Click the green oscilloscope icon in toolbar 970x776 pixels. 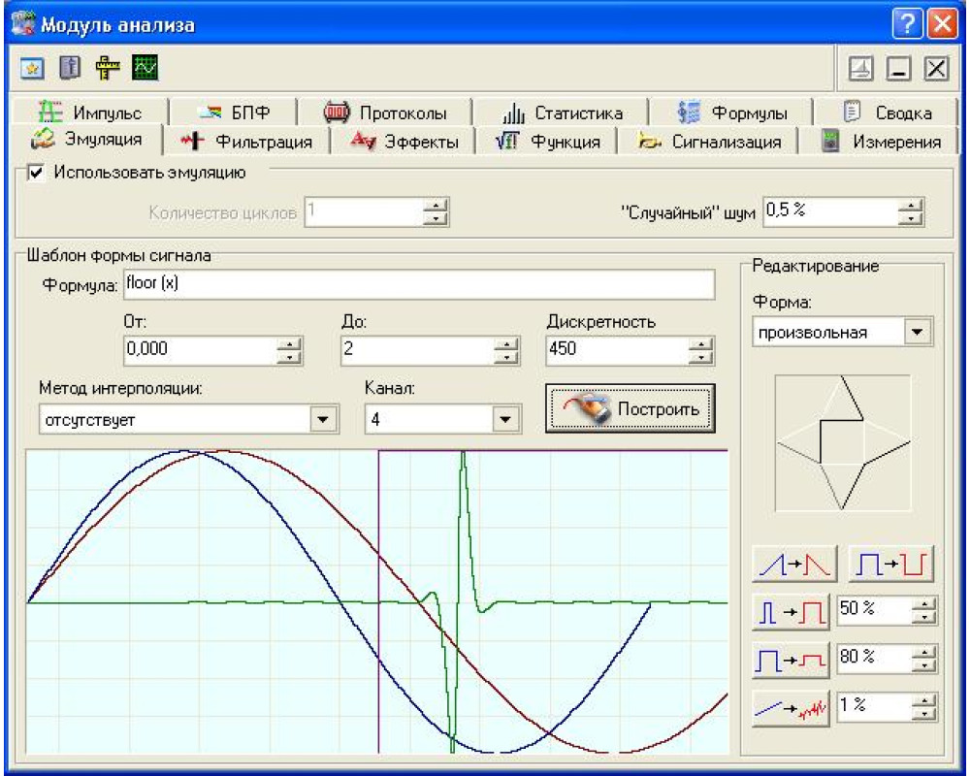click(146, 68)
